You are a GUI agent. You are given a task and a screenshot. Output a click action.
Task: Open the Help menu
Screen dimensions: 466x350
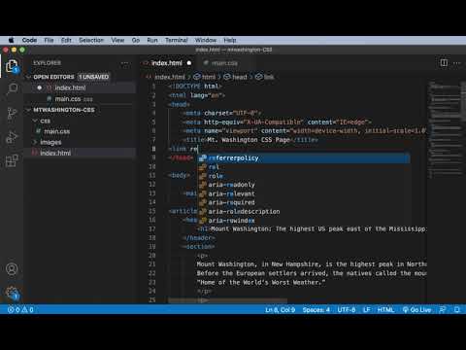[230, 40]
